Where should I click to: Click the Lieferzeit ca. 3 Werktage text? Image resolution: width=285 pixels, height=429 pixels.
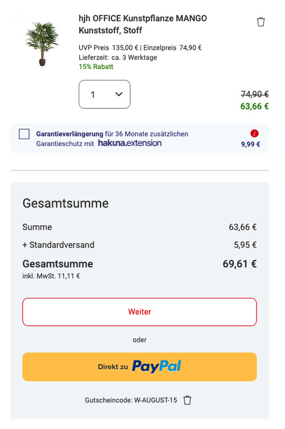tap(118, 58)
